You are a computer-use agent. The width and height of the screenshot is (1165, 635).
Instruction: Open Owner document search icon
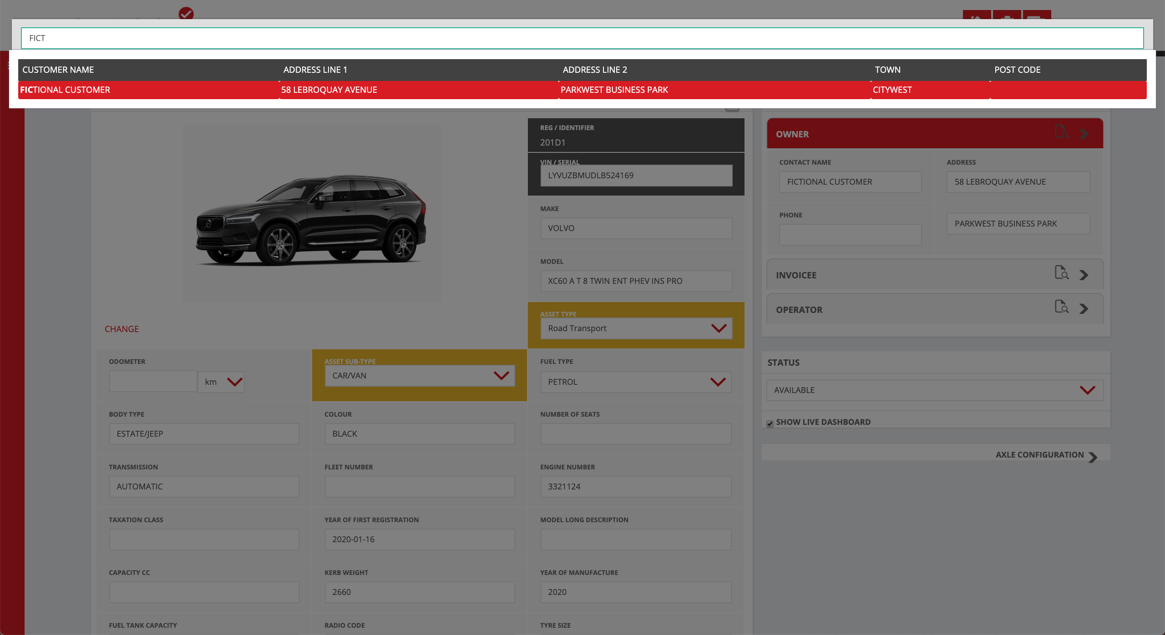coord(1061,132)
